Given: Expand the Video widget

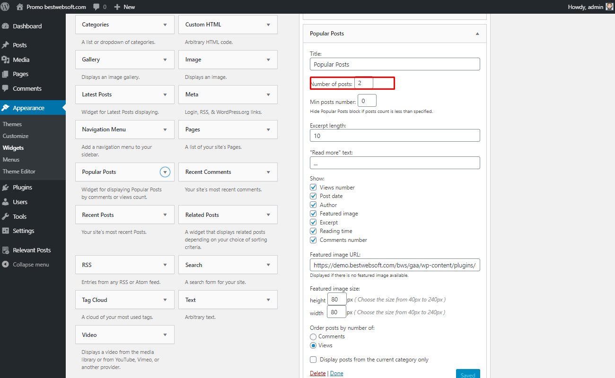Looking at the screenshot, I should tap(165, 335).
